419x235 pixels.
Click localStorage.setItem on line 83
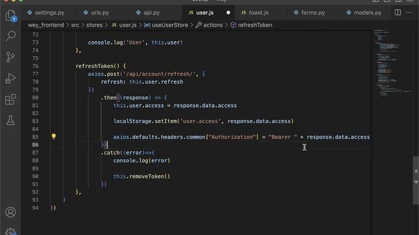[x=145, y=121]
